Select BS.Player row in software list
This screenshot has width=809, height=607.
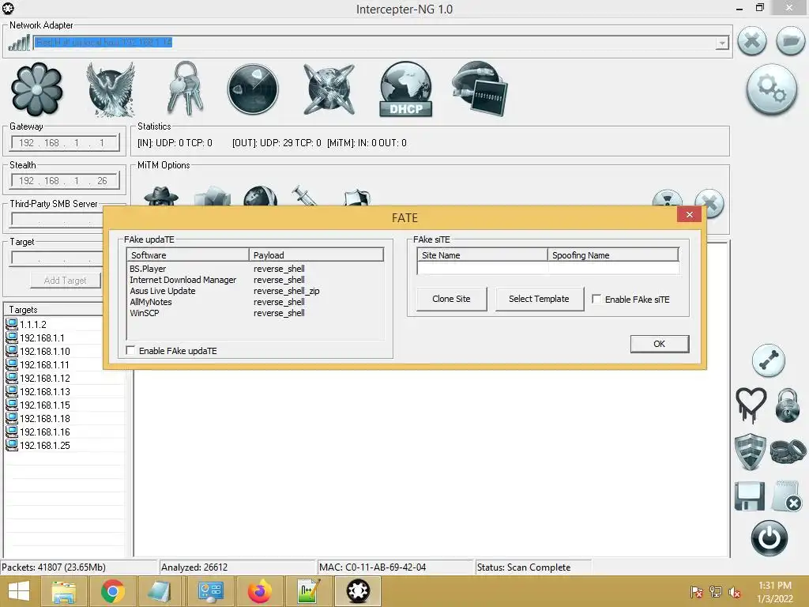click(x=255, y=269)
